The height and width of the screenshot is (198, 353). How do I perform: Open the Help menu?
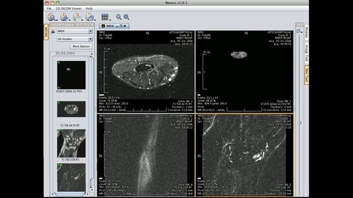click(89, 8)
